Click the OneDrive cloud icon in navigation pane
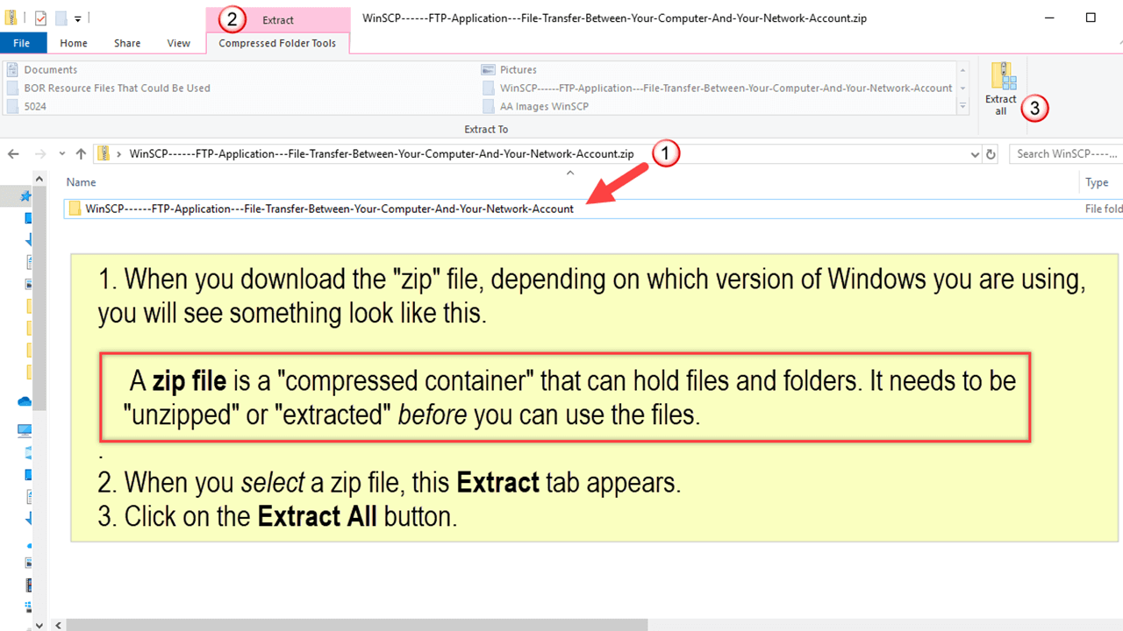The image size is (1123, 631). [25, 401]
